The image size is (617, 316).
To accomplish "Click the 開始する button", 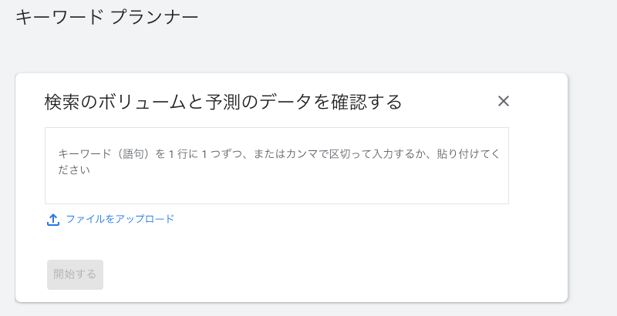I will click(x=75, y=274).
